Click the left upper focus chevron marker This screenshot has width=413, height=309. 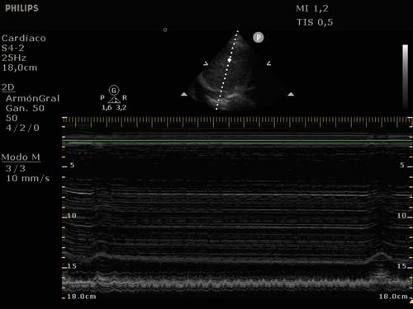[206, 63]
